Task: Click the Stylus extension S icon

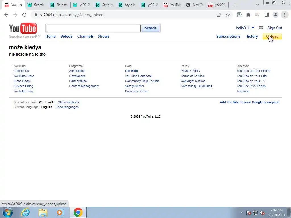Action: coord(239,15)
